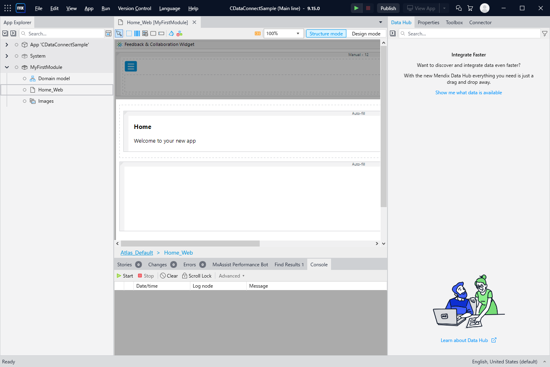550x367 pixels.
Task: Toggle status circle beside Images
Action: click(25, 101)
